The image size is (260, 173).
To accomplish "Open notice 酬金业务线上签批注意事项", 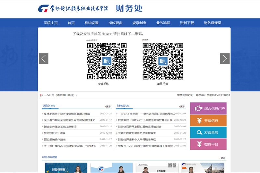I will tap(60, 127).
